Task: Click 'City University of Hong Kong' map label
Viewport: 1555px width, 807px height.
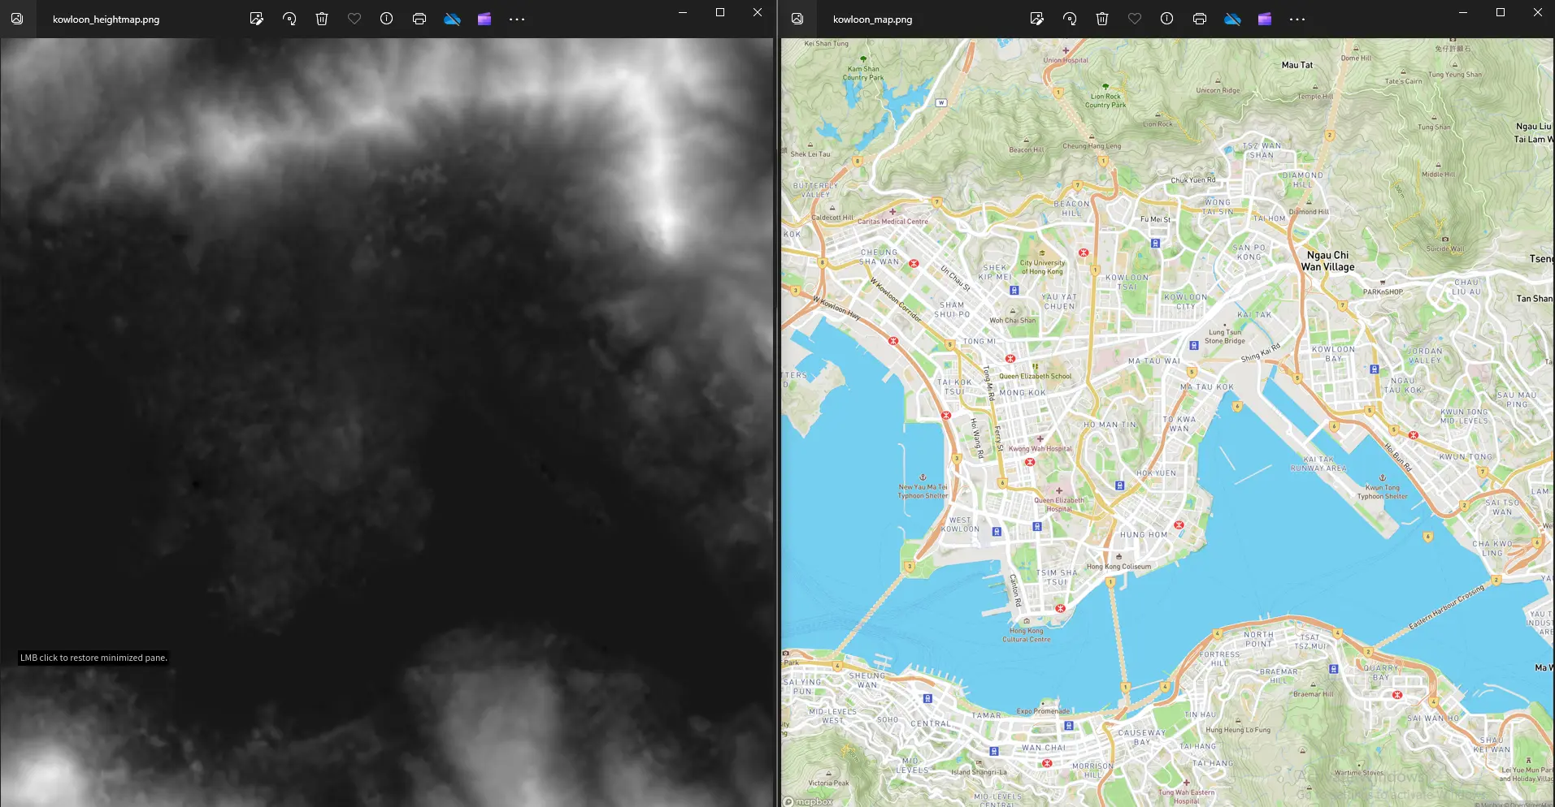Action: 1043,267
